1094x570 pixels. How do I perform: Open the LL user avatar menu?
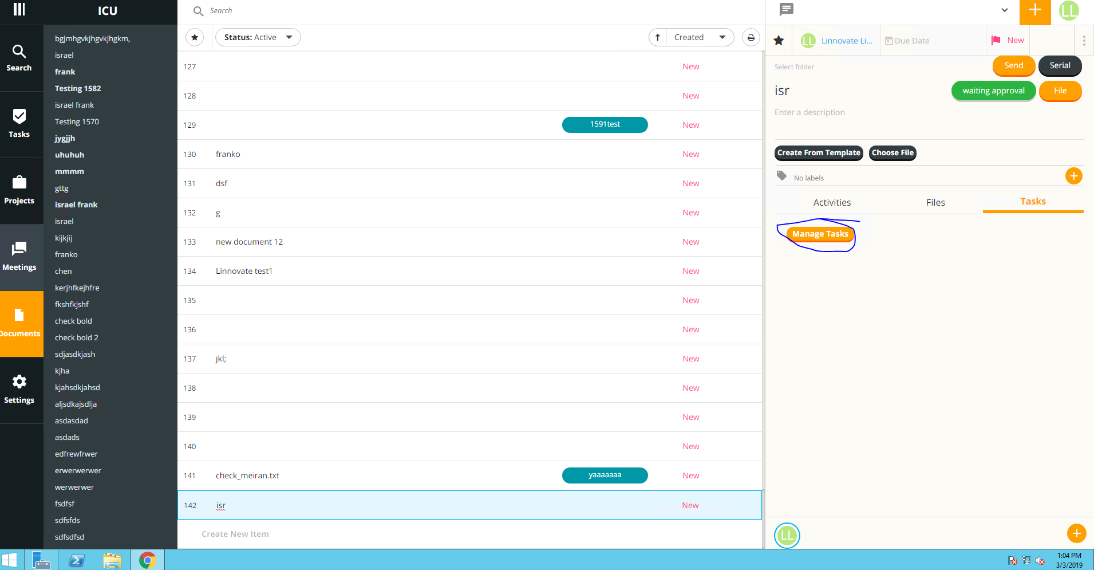pos(1069,11)
